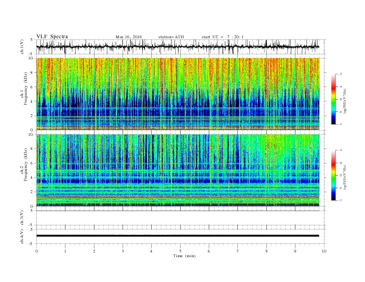Click the "-4" tick on ch.1 colorbar

pos(340,87)
